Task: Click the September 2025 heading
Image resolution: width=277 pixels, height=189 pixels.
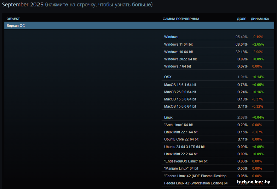Action: click(x=23, y=4)
